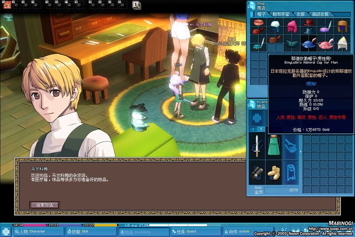The height and width of the screenshot is (237, 355).
Task: Click the F1 hotkey skill slot
Action: [x=8, y=5]
